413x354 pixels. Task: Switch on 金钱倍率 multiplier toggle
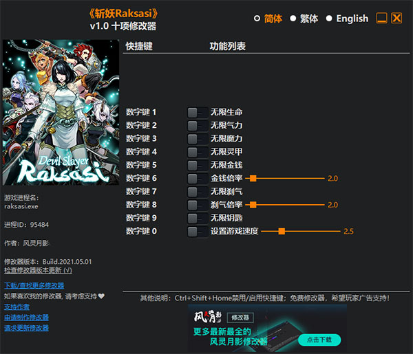[198, 178]
